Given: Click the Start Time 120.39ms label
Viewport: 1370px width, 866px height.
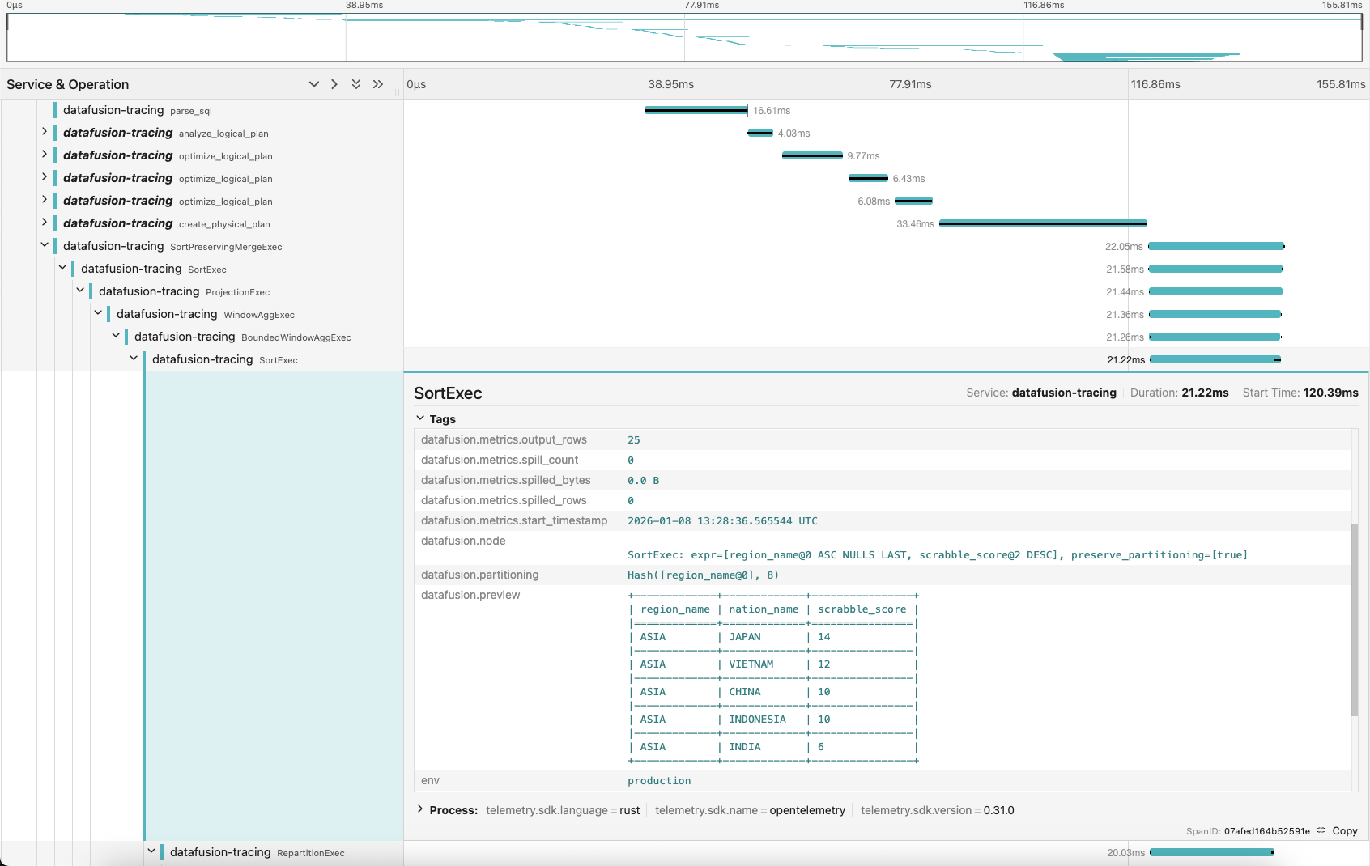Looking at the screenshot, I should [1300, 393].
